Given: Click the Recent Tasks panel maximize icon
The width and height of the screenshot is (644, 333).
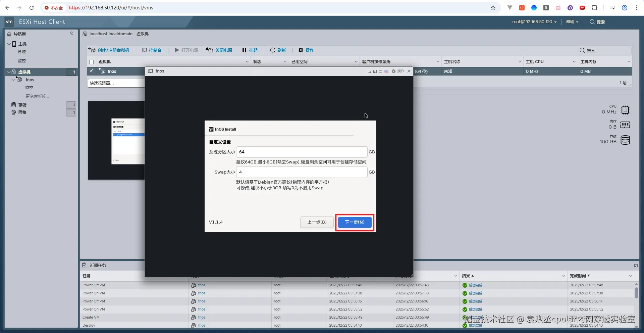Looking at the screenshot, I should pos(636,266).
